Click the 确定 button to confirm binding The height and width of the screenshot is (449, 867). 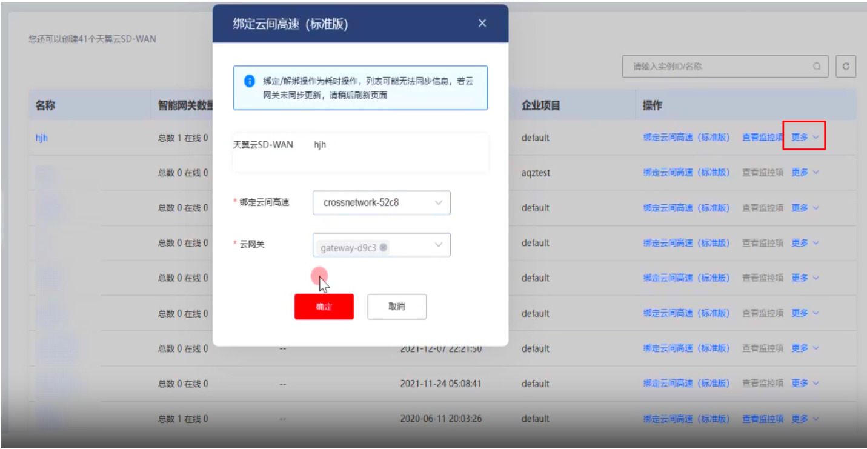pos(324,307)
